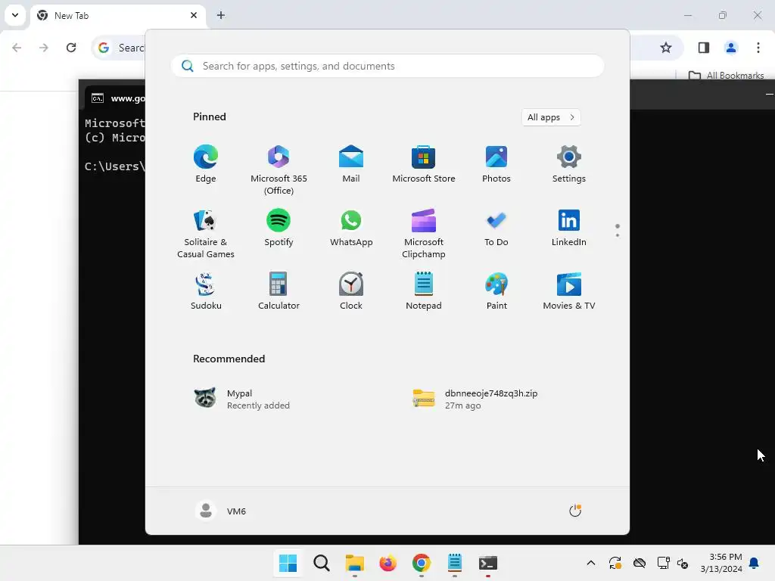775x581 pixels.
Task: Open Chrome's three-dot menu
Action: [758, 48]
